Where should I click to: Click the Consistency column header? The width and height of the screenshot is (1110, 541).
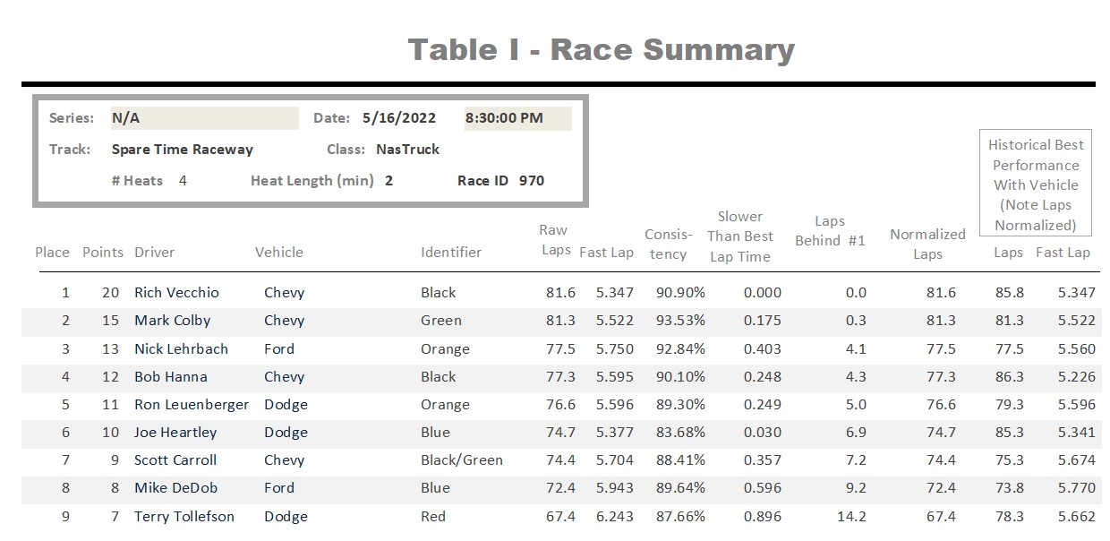(x=669, y=245)
